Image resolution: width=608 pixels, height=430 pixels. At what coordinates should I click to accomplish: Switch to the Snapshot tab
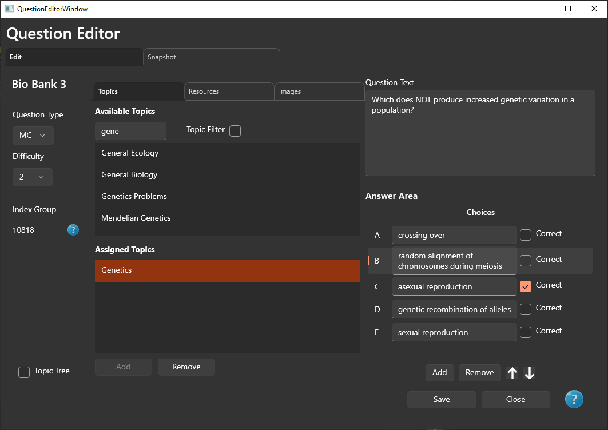tap(211, 57)
